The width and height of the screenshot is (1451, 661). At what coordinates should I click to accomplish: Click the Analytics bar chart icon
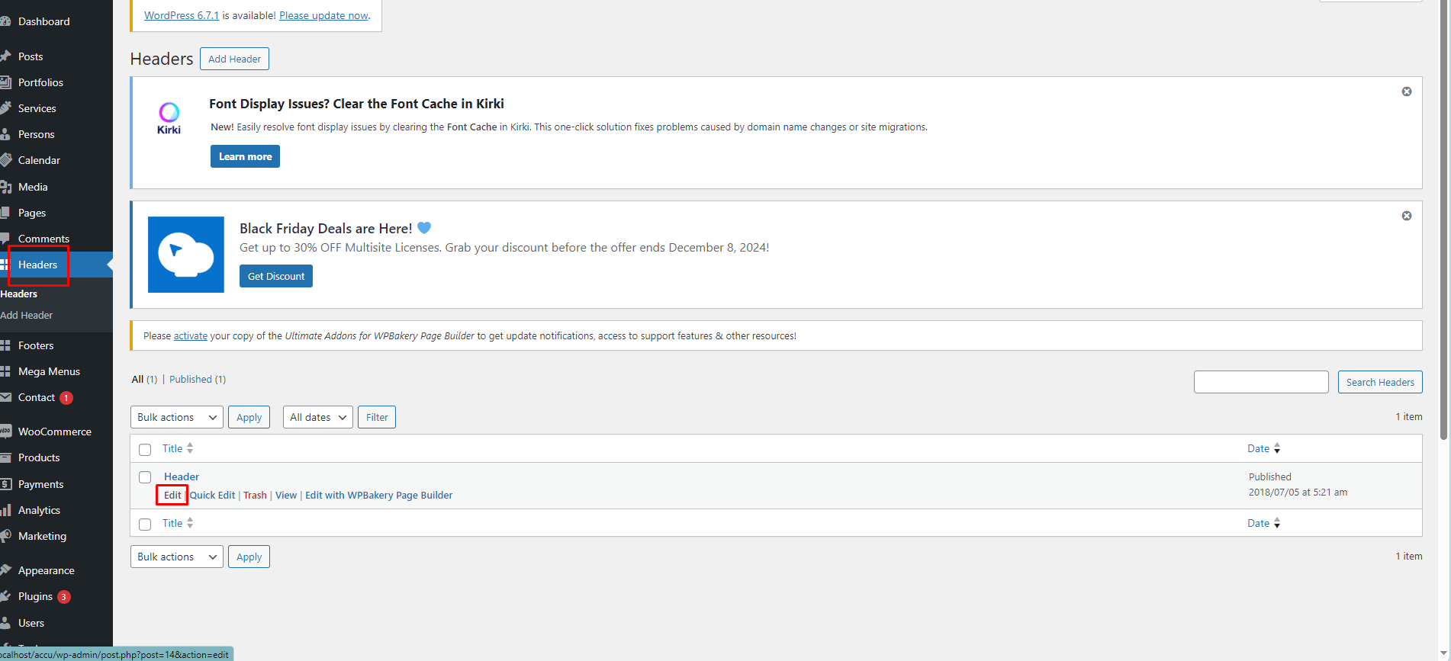(5, 510)
